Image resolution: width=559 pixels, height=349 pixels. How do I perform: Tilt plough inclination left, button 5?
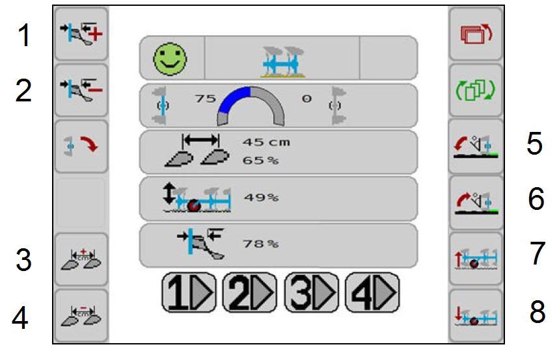[x=476, y=146]
